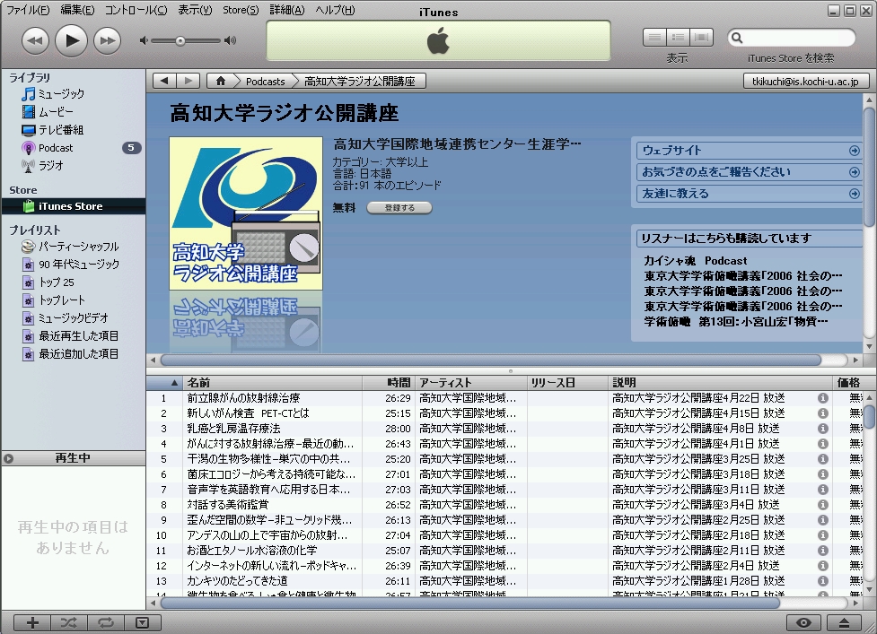
Task: Open the tkikuchi@is.kochi-u.ac.jp account button
Action: (805, 81)
